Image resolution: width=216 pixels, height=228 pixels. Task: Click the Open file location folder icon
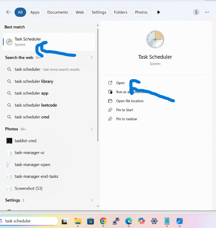pos(110,101)
